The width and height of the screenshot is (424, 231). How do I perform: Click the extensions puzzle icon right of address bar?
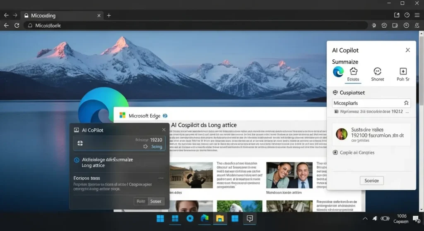374,25
